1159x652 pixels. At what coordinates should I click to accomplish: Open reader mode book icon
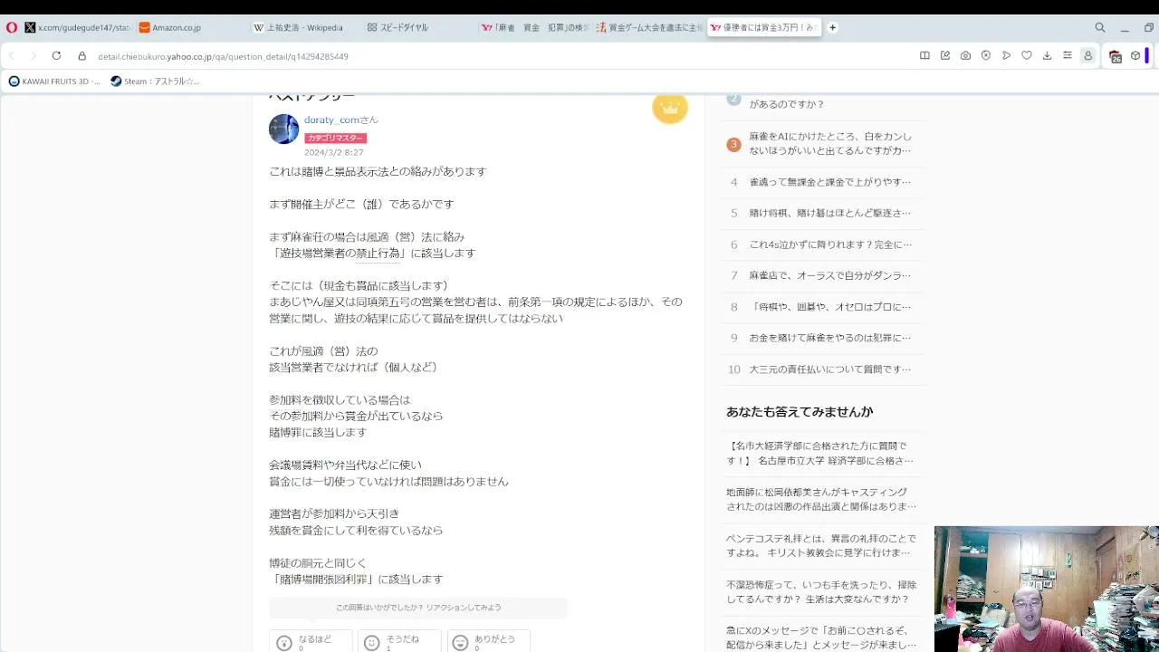click(x=924, y=56)
